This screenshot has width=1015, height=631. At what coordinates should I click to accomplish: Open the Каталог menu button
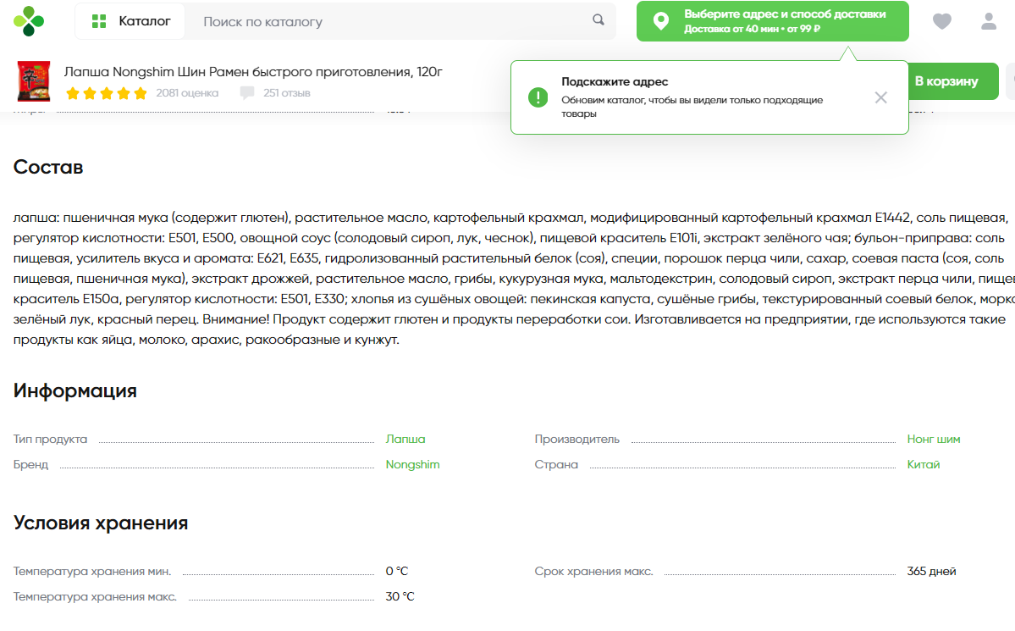[x=130, y=21]
